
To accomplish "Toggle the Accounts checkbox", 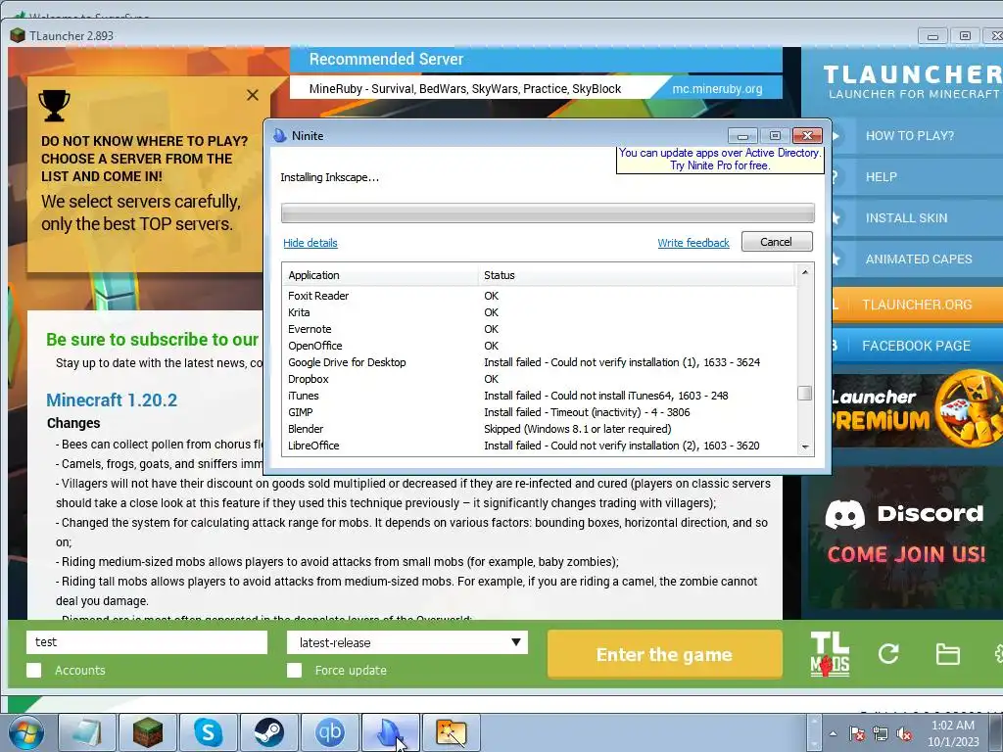I will point(34,670).
